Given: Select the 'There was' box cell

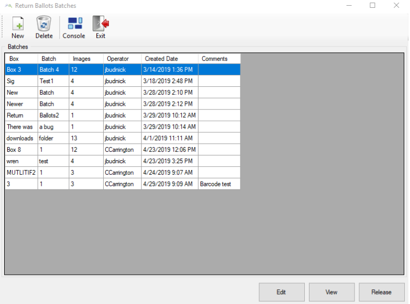Looking at the screenshot, I should 21,127.
